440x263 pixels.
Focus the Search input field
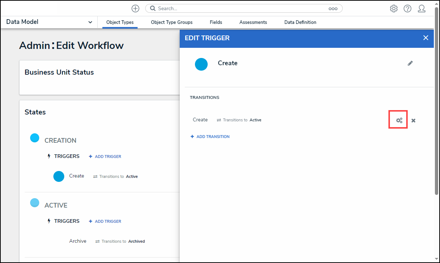[x=240, y=8]
